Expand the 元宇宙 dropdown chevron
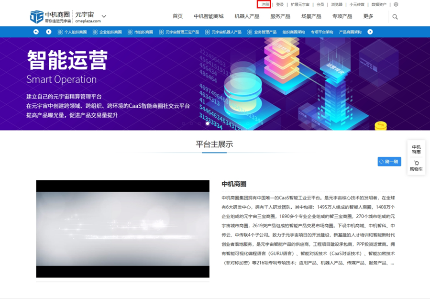Viewport: 430px width, 299px height. click(104, 16)
